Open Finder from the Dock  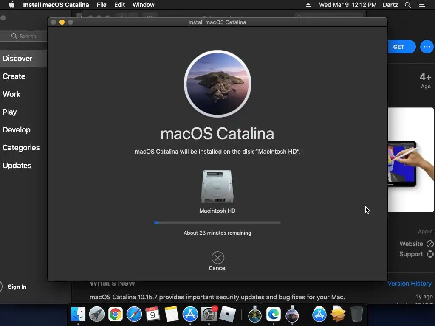(78, 315)
